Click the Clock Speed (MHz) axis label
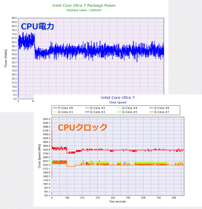Viewport: 202px width, 209px height. [39, 156]
